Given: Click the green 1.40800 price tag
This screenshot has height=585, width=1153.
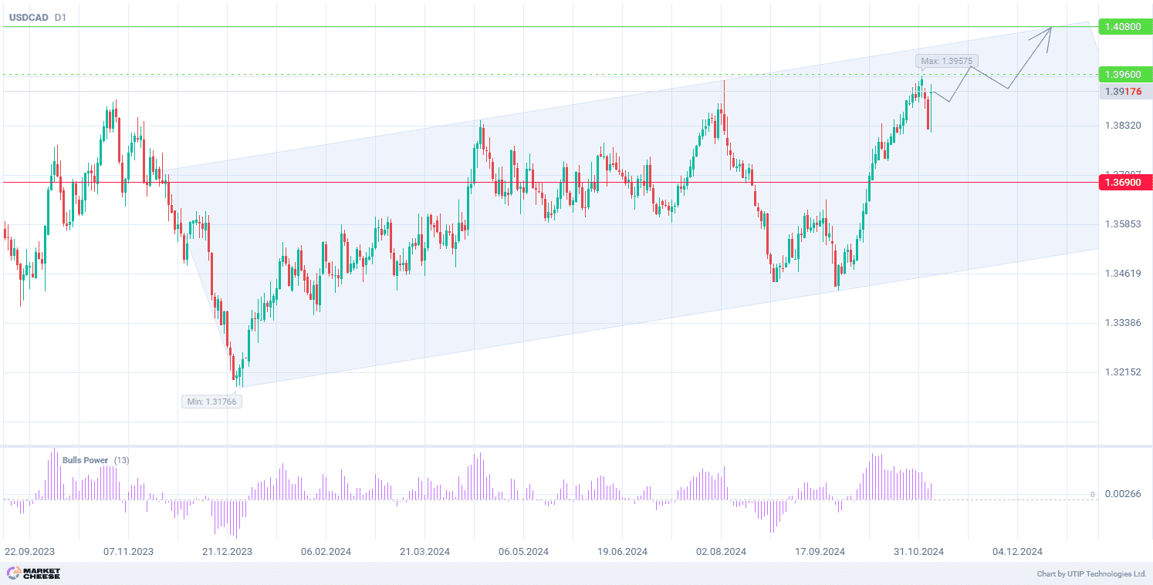Looking at the screenshot, I should (x=1125, y=26).
